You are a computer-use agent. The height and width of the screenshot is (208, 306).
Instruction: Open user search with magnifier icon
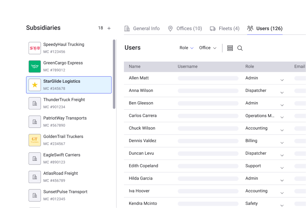coord(240,48)
